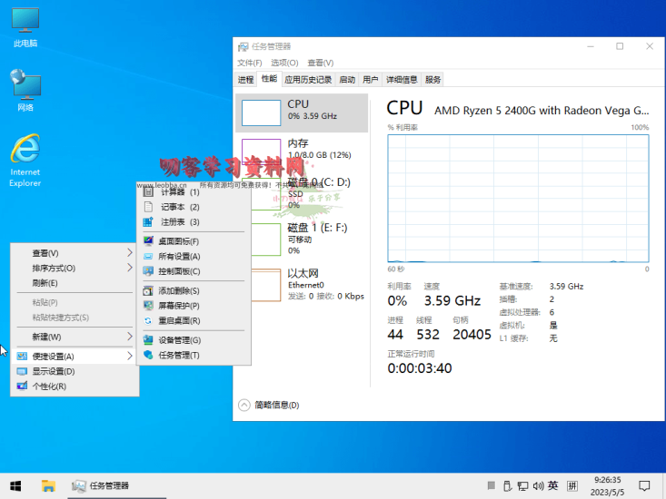This screenshot has width=666, height=499.
Task: Click the AMD Ryzen 5 2400G processor name
Action: 542,111
